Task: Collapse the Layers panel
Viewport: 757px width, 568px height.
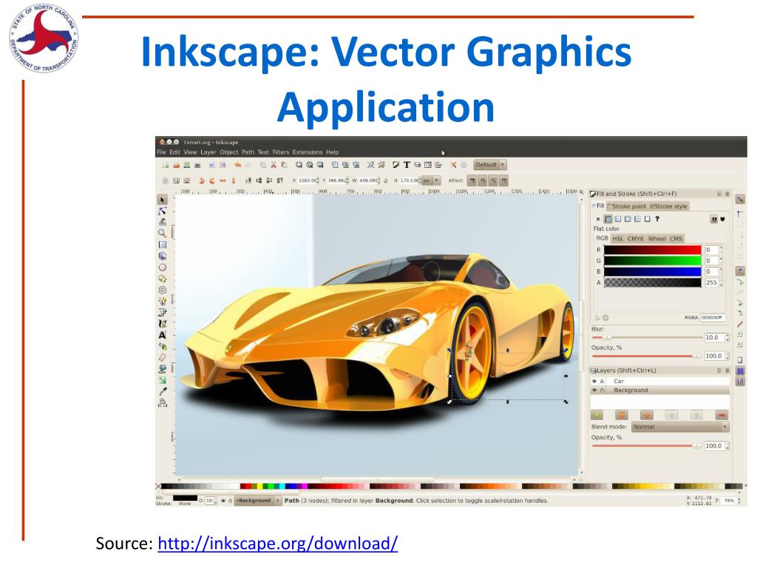Action: (x=719, y=371)
